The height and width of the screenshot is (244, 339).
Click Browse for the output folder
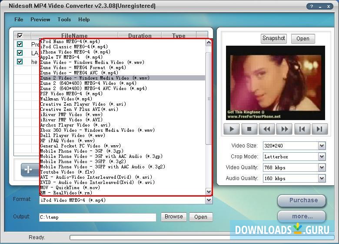tap(173, 217)
